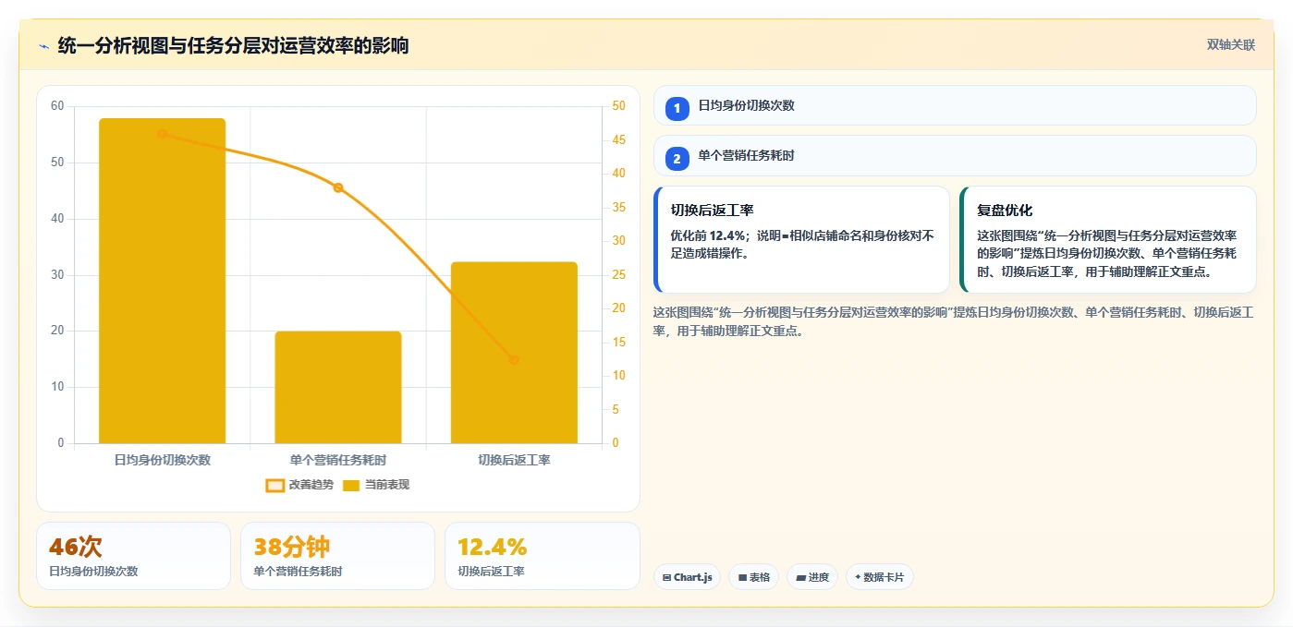This screenshot has height=627, width=1293.
Task: Click the trend line point above the first bar
Action: (163, 134)
